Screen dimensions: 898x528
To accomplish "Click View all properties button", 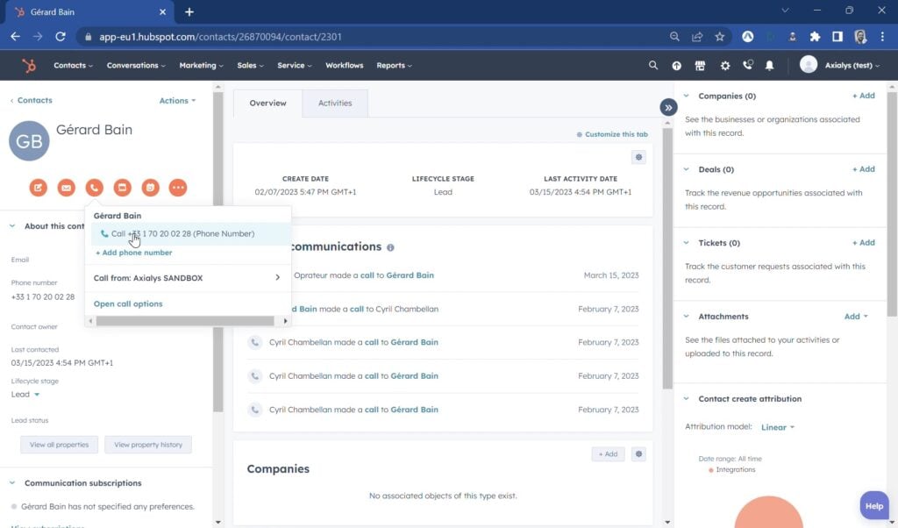I will tap(59, 445).
